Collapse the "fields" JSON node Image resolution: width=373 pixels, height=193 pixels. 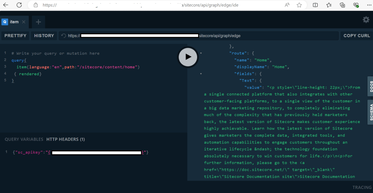[200, 74]
